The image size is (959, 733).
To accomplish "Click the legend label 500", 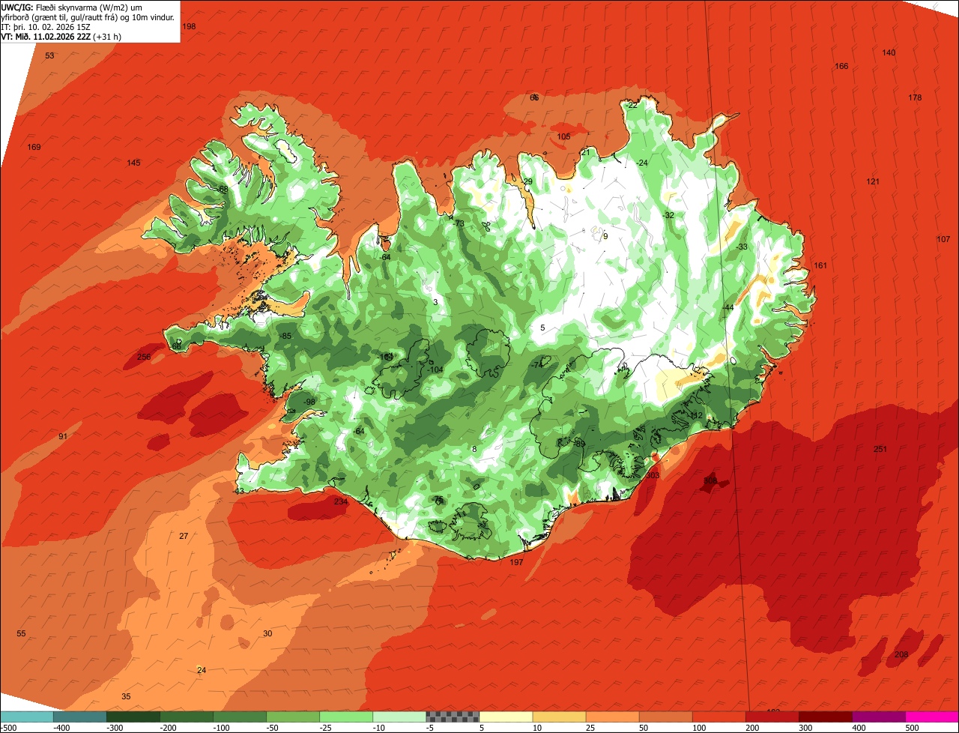I will click(911, 727).
